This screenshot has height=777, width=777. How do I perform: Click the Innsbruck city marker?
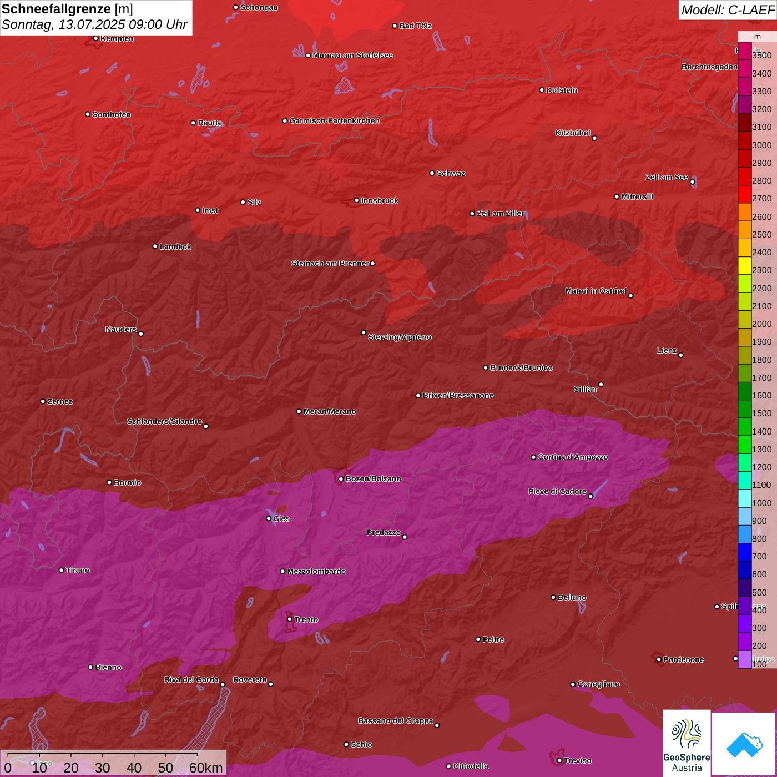coord(357,200)
